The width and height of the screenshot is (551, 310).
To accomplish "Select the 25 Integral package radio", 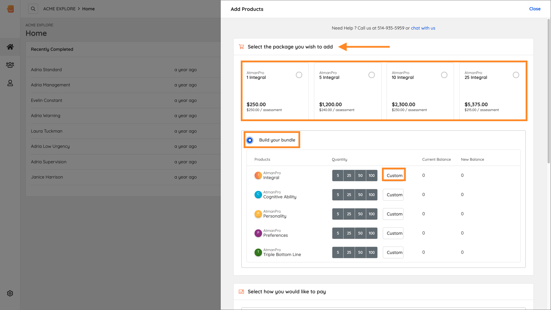I will point(516,75).
